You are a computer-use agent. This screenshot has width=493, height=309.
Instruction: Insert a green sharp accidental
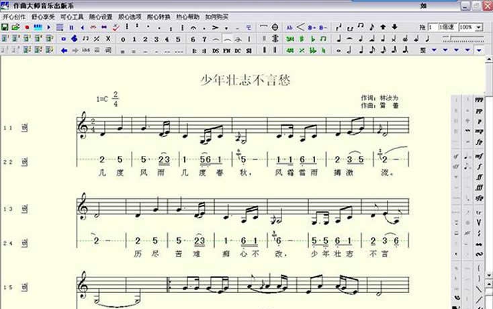click(x=302, y=39)
